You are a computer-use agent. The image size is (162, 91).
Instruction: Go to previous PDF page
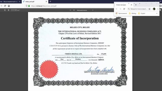point(5,10)
